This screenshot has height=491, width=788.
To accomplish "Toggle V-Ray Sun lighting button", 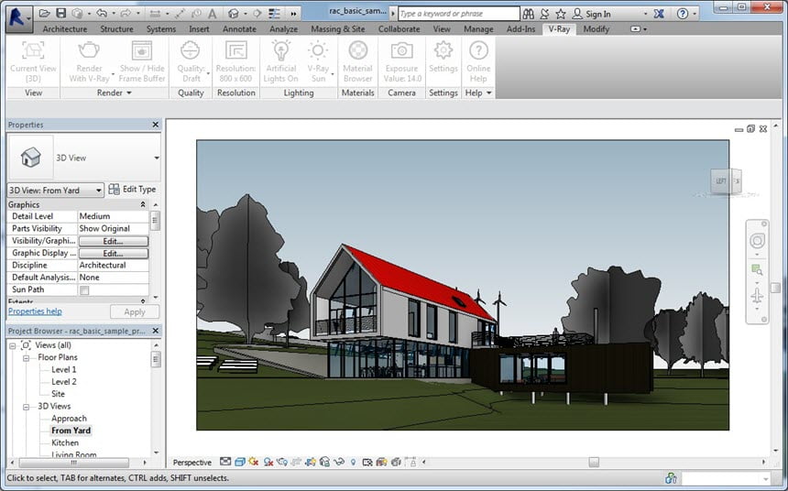I will 318,61.
